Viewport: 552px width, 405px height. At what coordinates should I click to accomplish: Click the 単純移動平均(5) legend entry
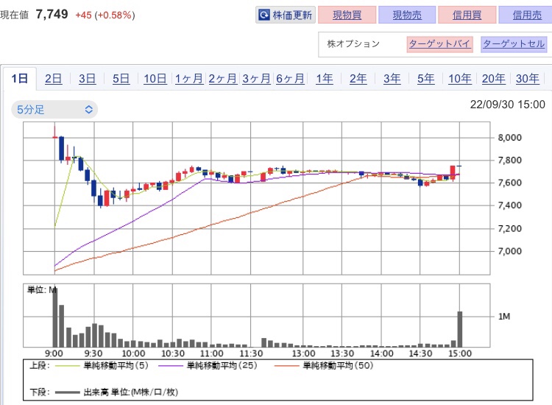click(102, 365)
